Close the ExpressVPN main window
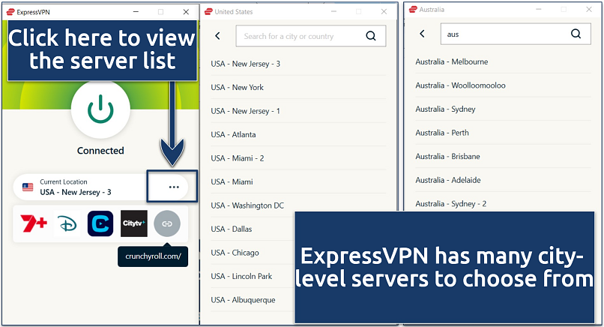604x327 pixels. (186, 12)
